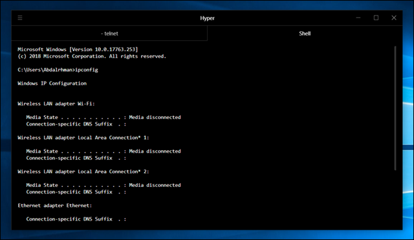Click Local Area Connection* 1 heading
414x240 pixels.
point(83,138)
